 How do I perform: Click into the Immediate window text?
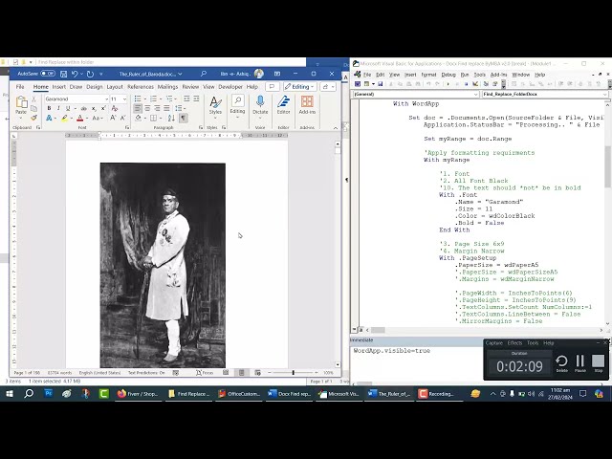coord(391,351)
